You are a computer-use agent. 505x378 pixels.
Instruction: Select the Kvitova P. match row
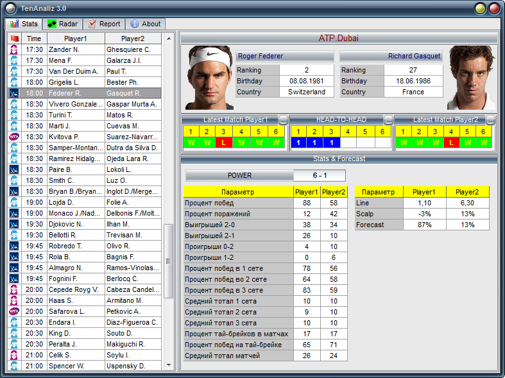pyautogui.click(x=85, y=137)
